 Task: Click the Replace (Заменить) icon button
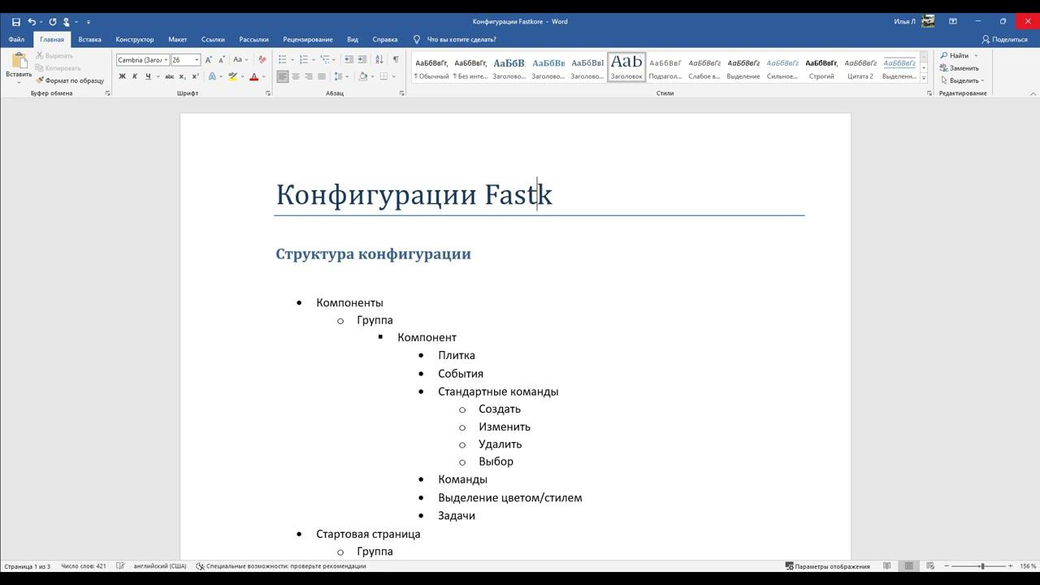point(960,68)
